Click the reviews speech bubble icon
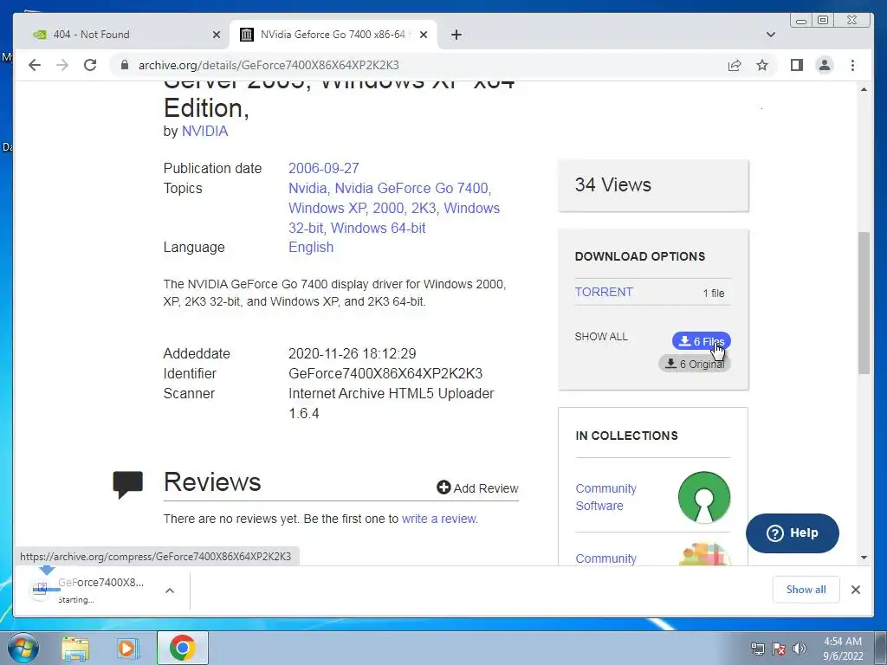 pos(128,485)
